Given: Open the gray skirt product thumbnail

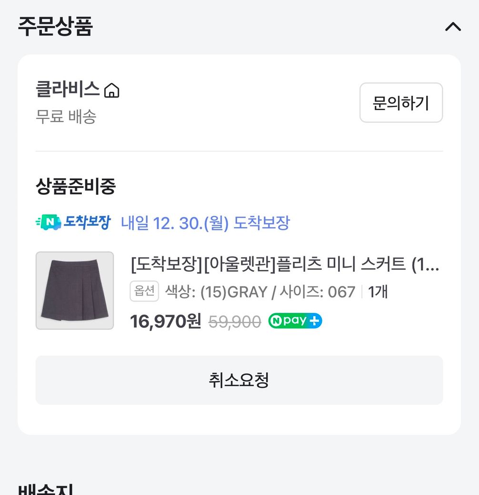Looking at the screenshot, I should [75, 290].
